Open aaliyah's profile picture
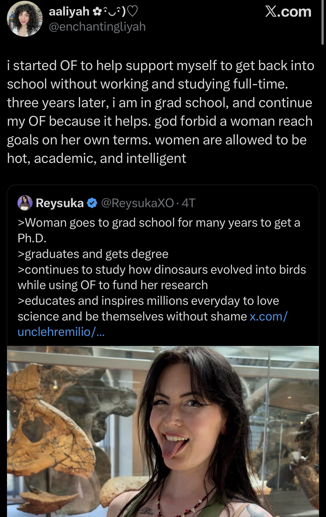Screen dimensions: 326x517 [x=25, y=19]
